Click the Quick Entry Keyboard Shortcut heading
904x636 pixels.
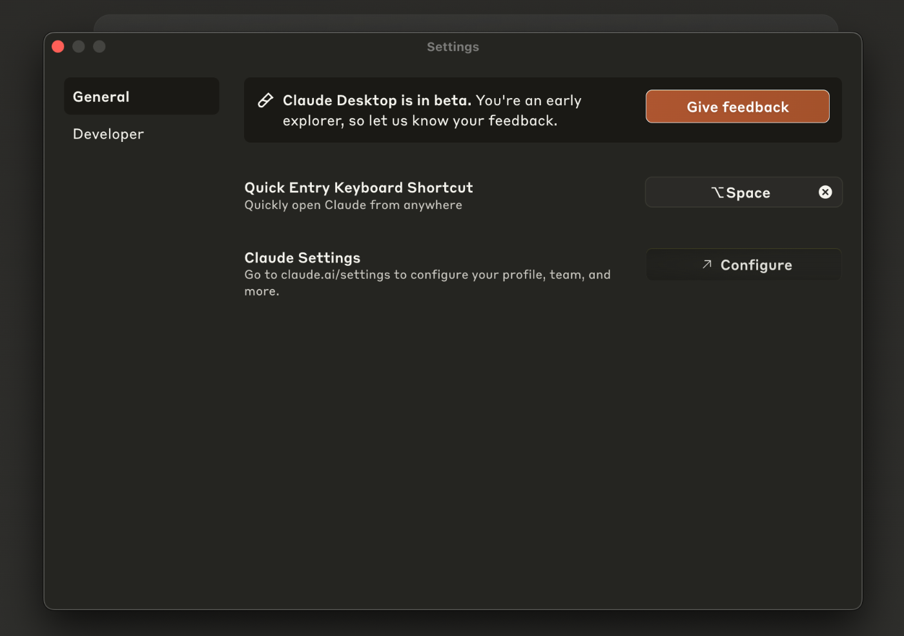[358, 187]
